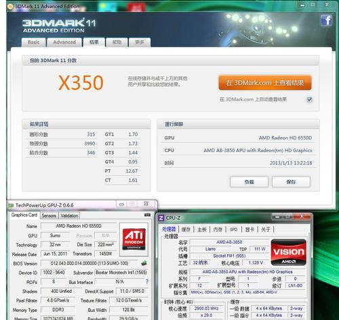Click the Subvendor field Biostar Microtech
This screenshot has height=320, width=339.
coord(121,272)
